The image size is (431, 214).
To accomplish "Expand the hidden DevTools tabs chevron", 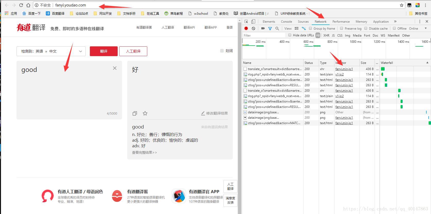I will point(395,22).
